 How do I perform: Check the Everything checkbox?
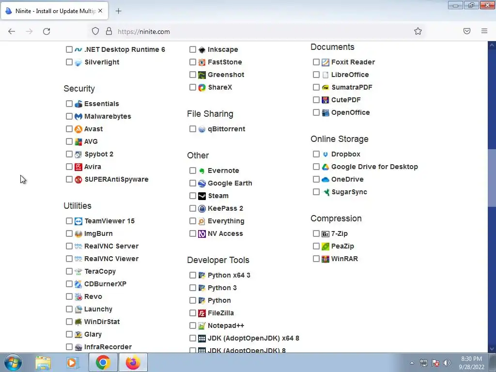(x=193, y=221)
